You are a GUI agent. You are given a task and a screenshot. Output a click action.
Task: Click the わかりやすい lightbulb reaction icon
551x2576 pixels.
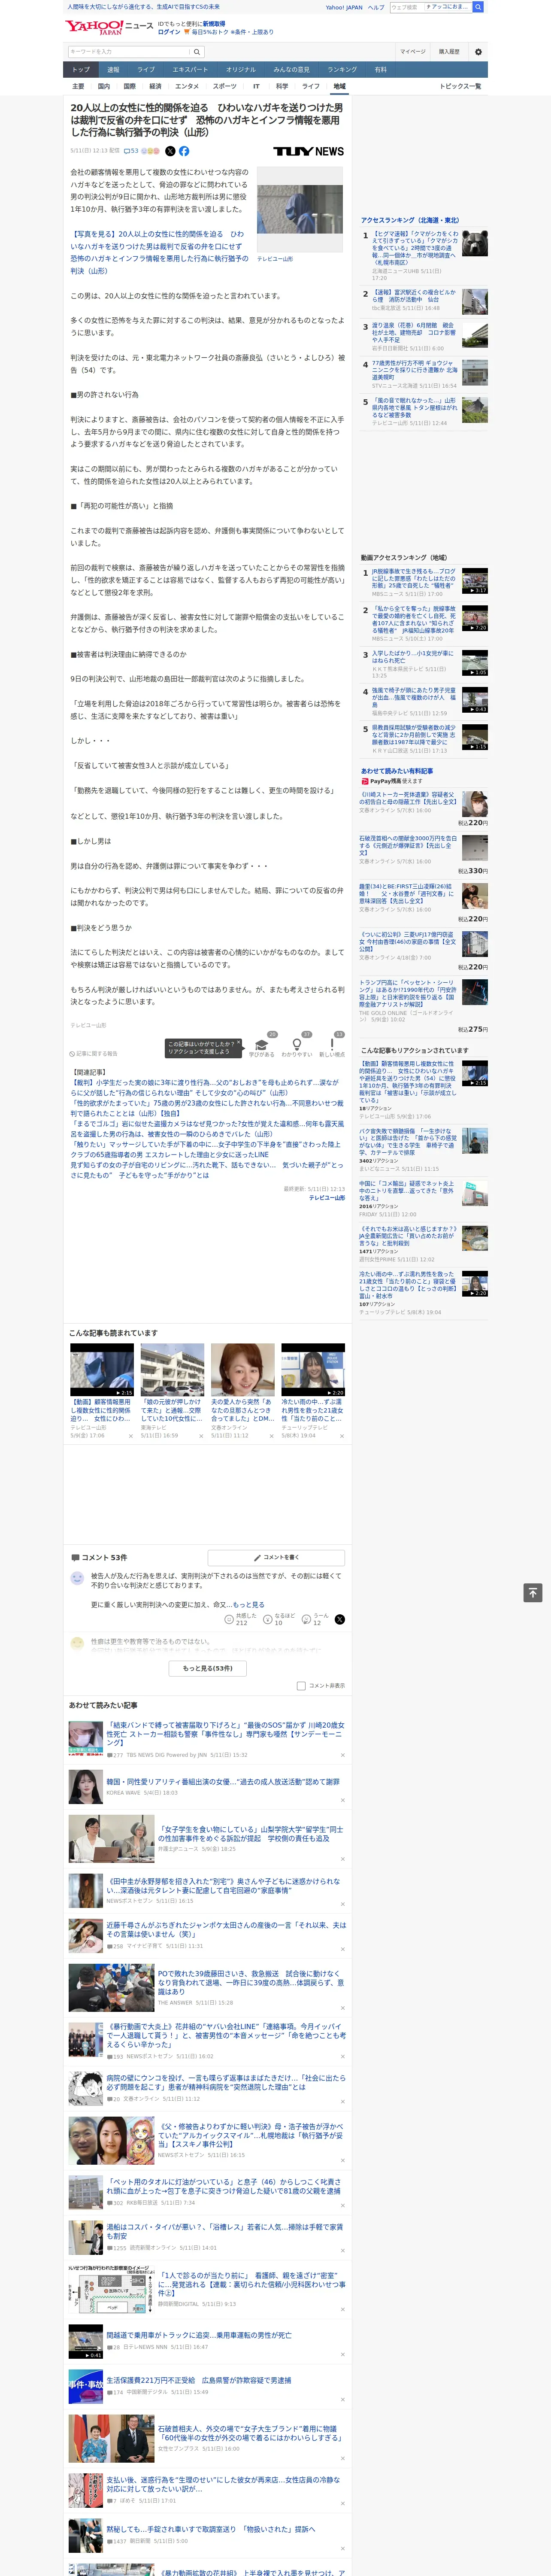click(x=297, y=1045)
